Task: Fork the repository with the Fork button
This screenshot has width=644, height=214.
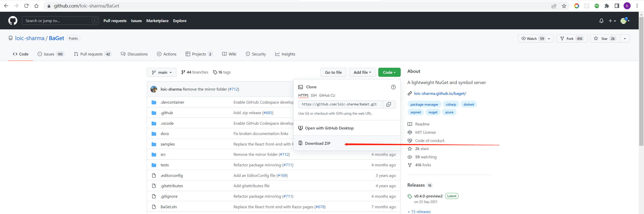Action: (x=572, y=38)
